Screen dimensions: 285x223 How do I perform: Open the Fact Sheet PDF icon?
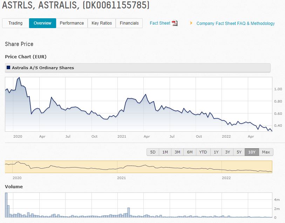175,23
